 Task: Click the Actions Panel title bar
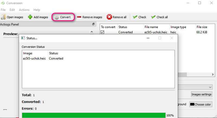point(48,24)
